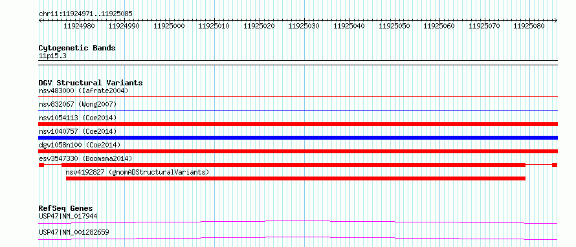This screenshot has width=576, height=247.
Task: Click the DGV Structural Variants track title
Action: coord(91,83)
